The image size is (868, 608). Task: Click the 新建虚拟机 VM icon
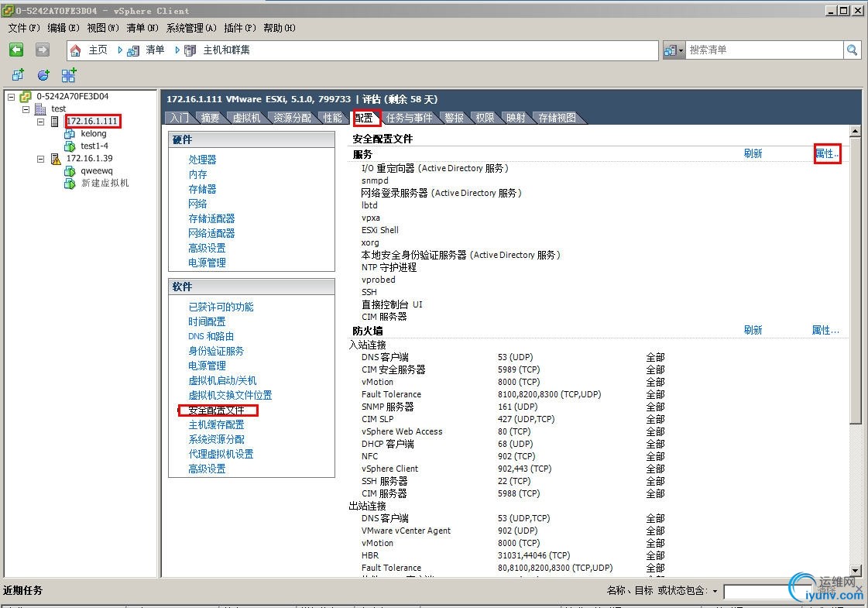(x=70, y=184)
